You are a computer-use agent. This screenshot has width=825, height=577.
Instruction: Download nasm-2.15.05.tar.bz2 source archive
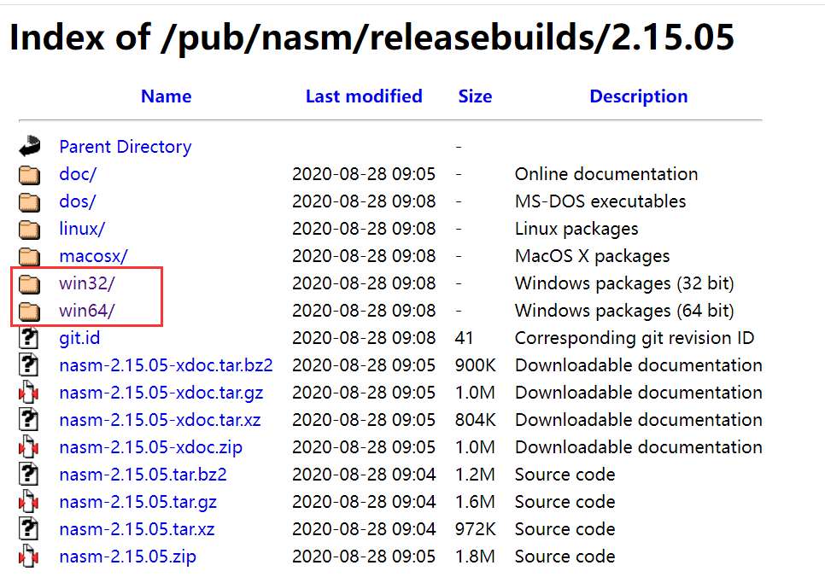pos(143,475)
